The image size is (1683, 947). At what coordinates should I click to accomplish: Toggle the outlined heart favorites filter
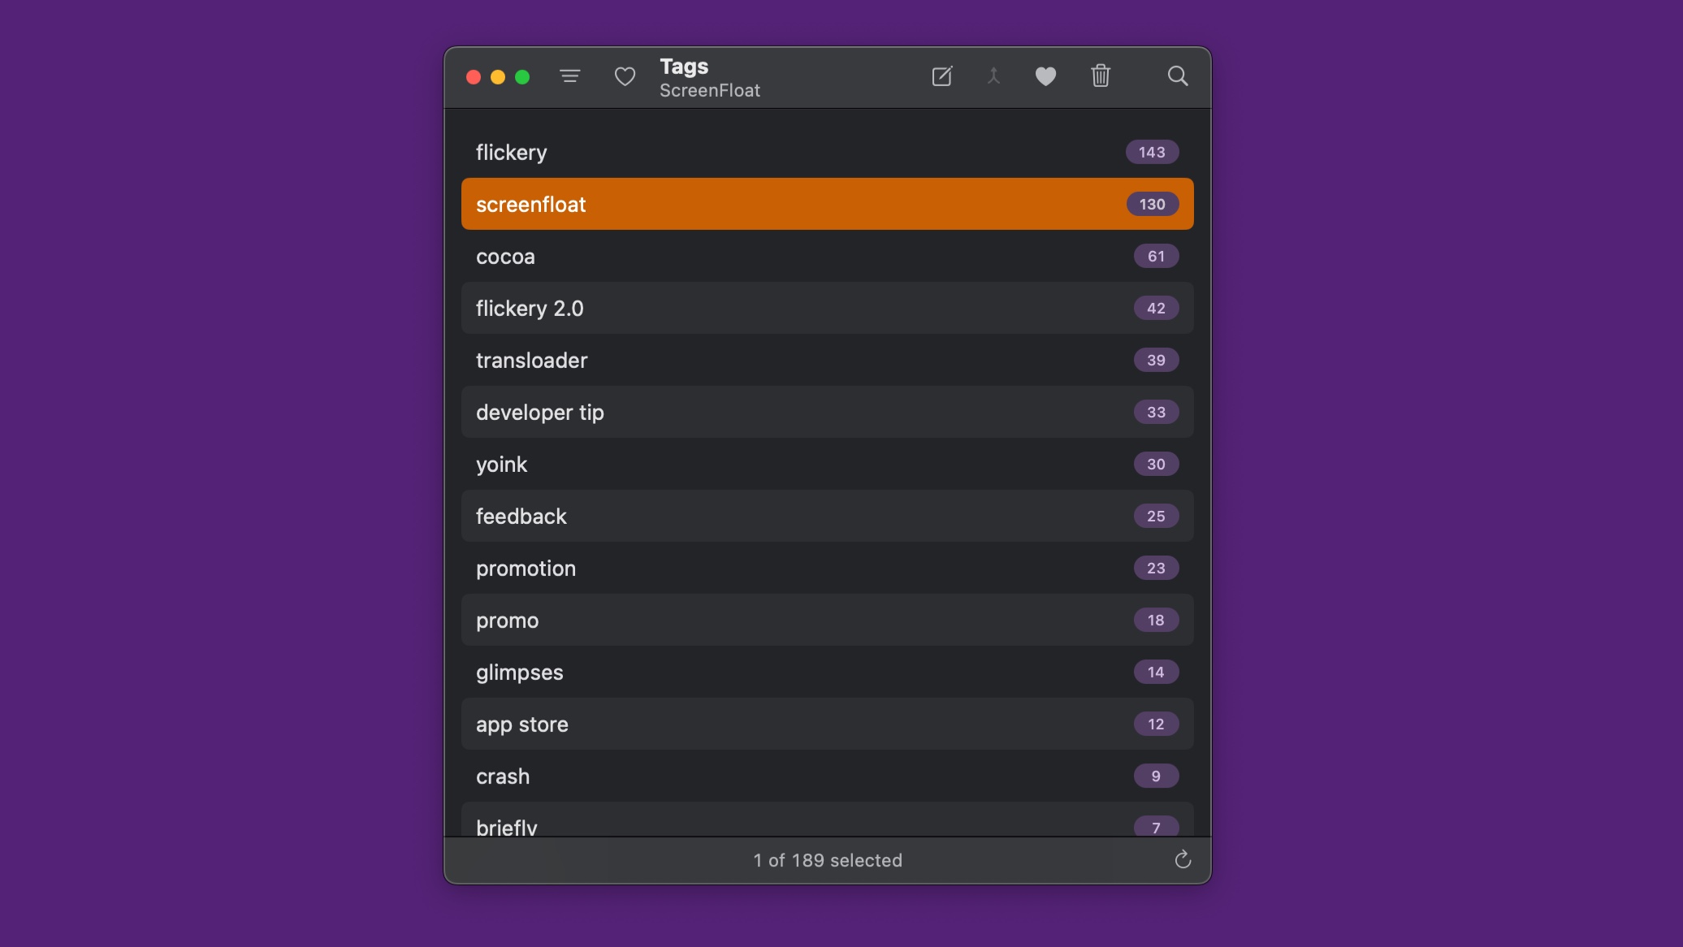click(x=625, y=76)
